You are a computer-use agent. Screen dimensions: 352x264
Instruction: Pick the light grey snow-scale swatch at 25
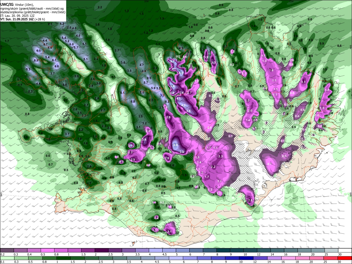coord(331,251)
